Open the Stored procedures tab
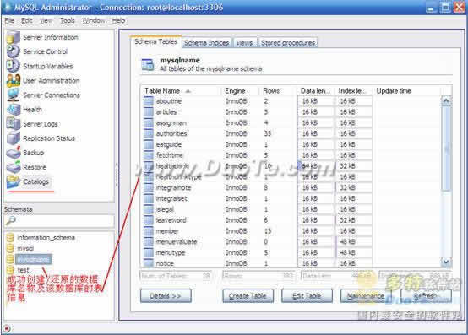 (288, 43)
